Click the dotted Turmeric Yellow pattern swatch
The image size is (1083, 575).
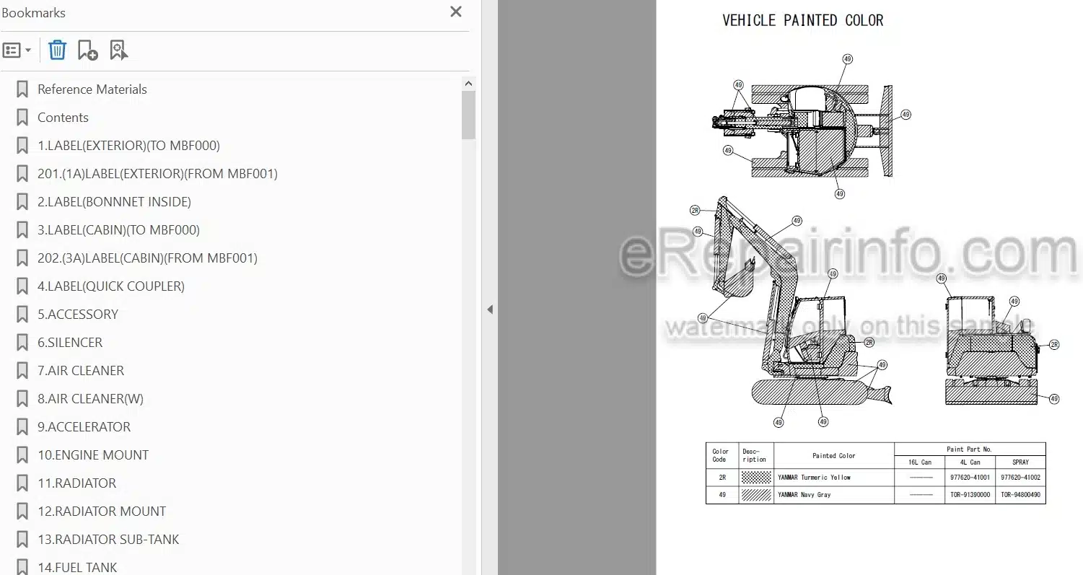coord(756,478)
